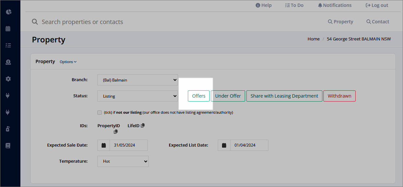Click the Expected Sale Date calendar icon
This screenshot has width=403, height=187.
pos(104,145)
